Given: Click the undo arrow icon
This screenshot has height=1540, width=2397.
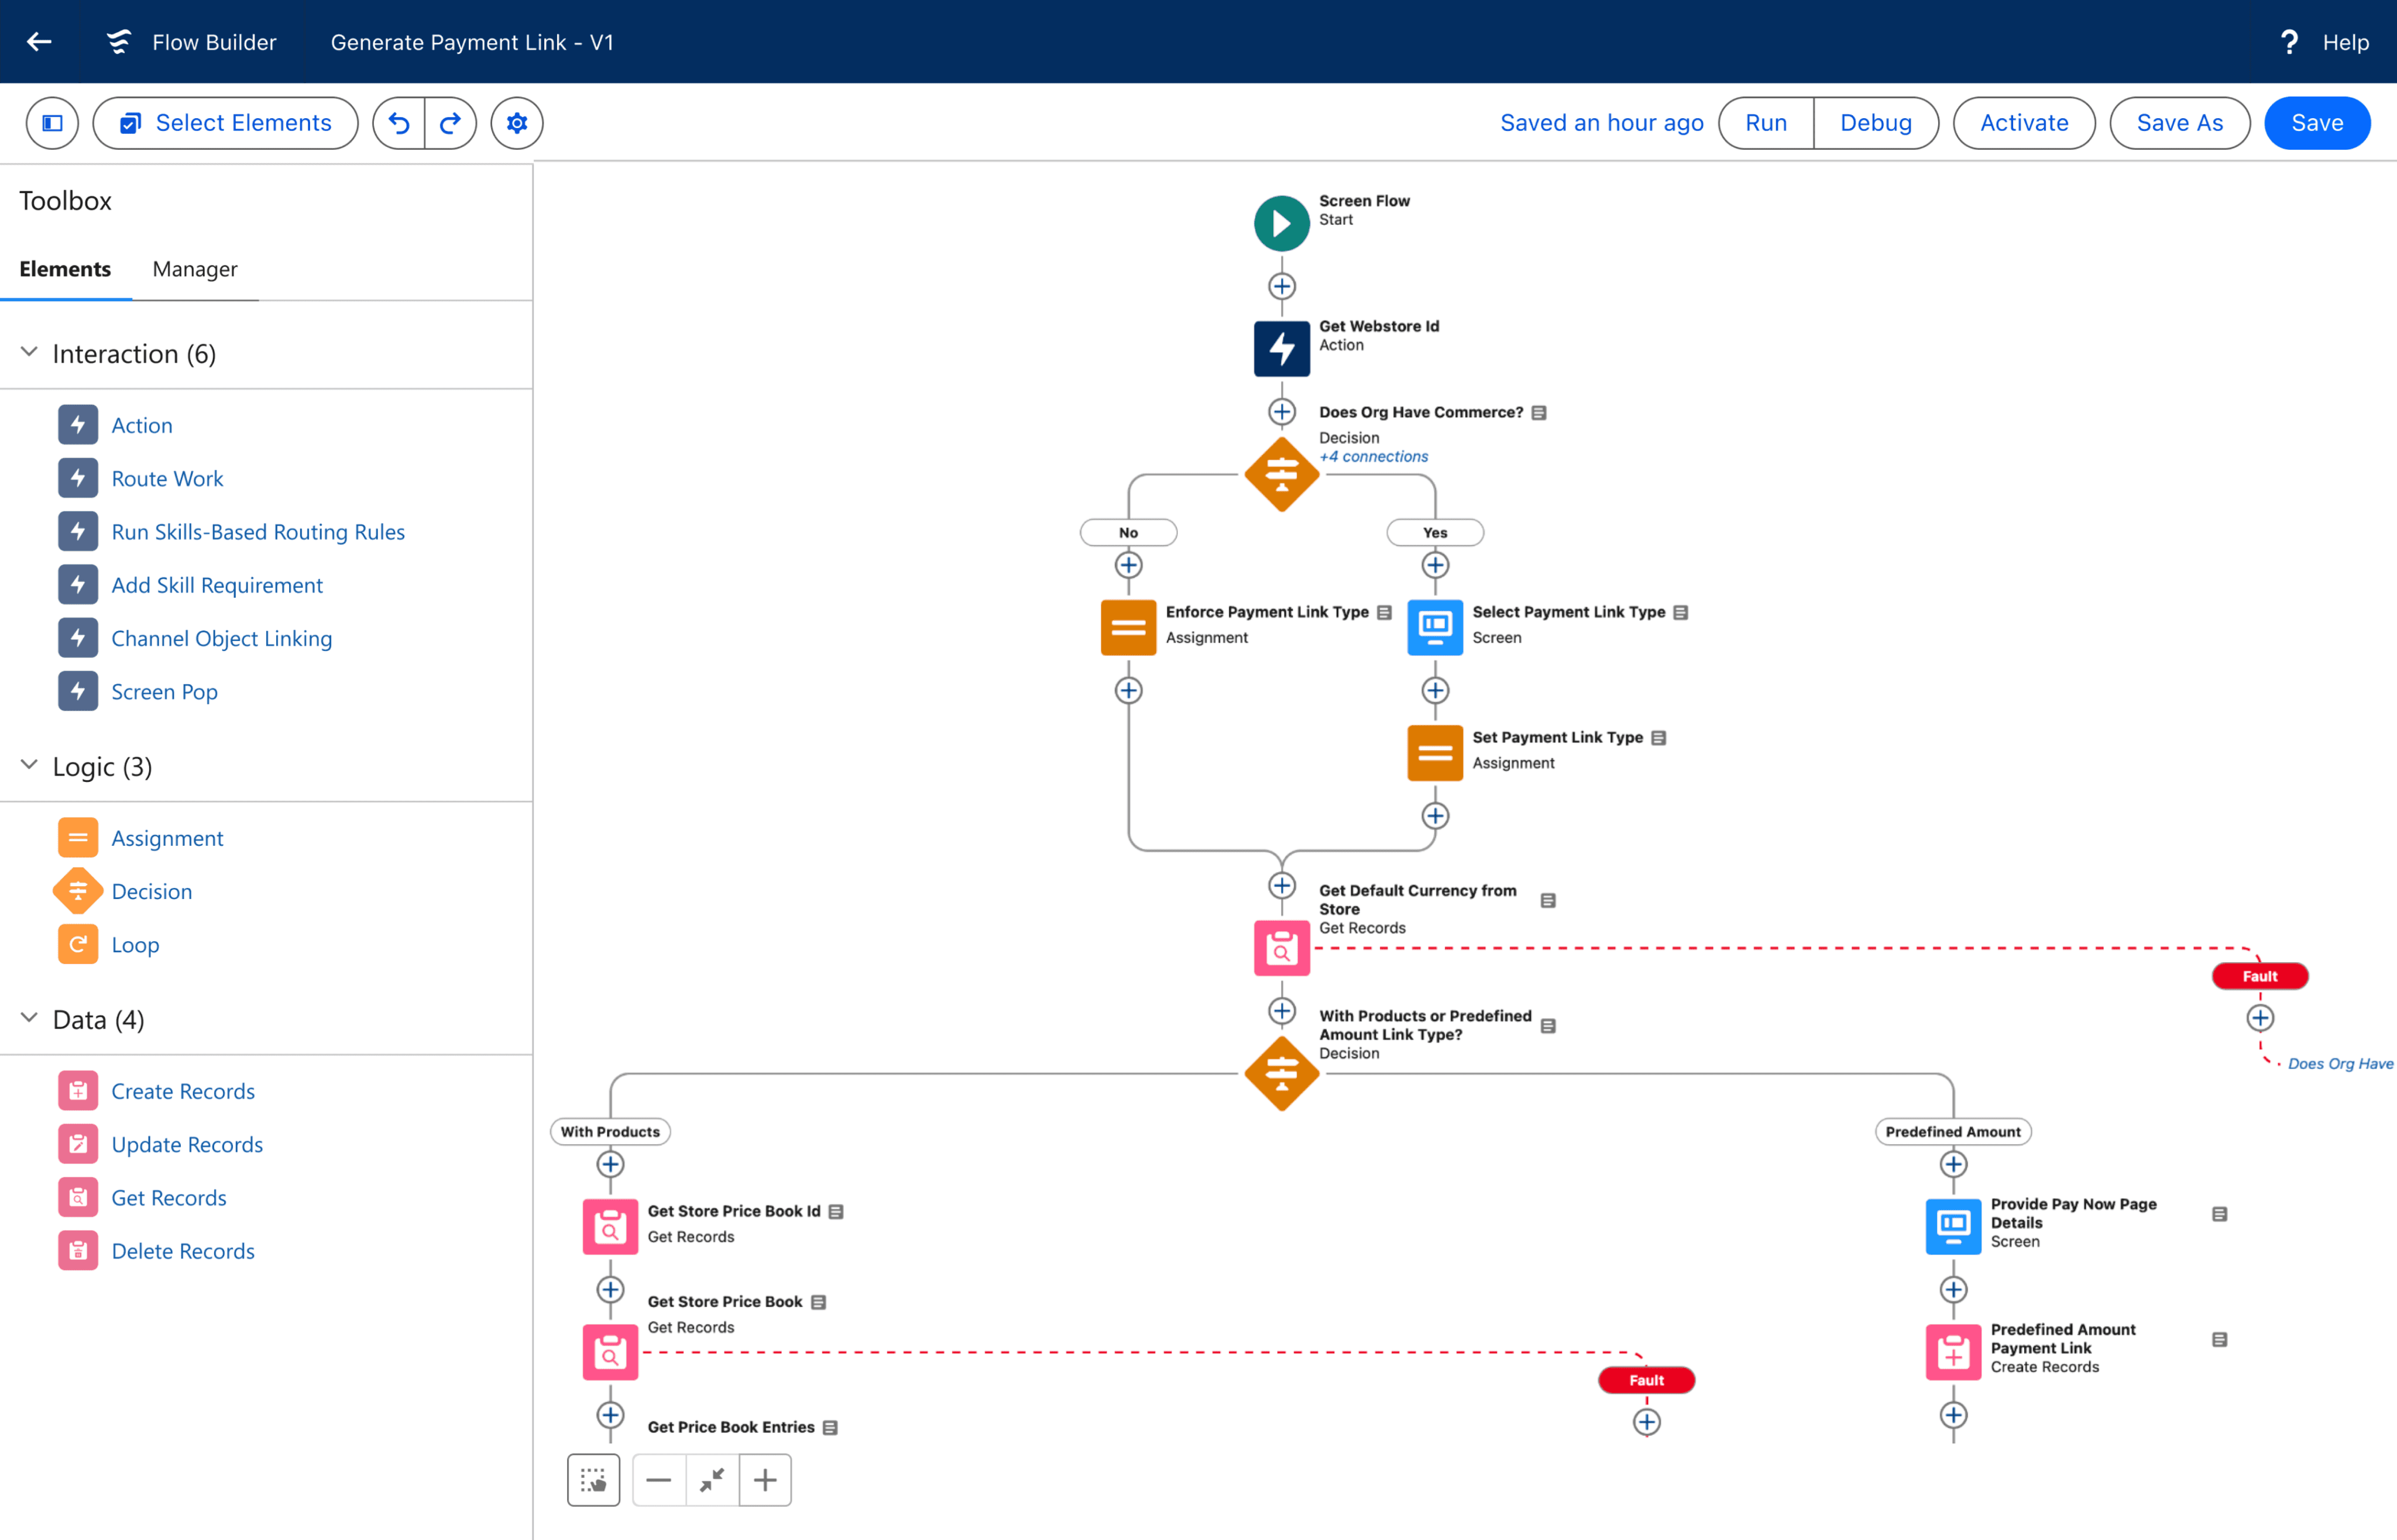Looking at the screenshot, I should (x=399, y=123).
